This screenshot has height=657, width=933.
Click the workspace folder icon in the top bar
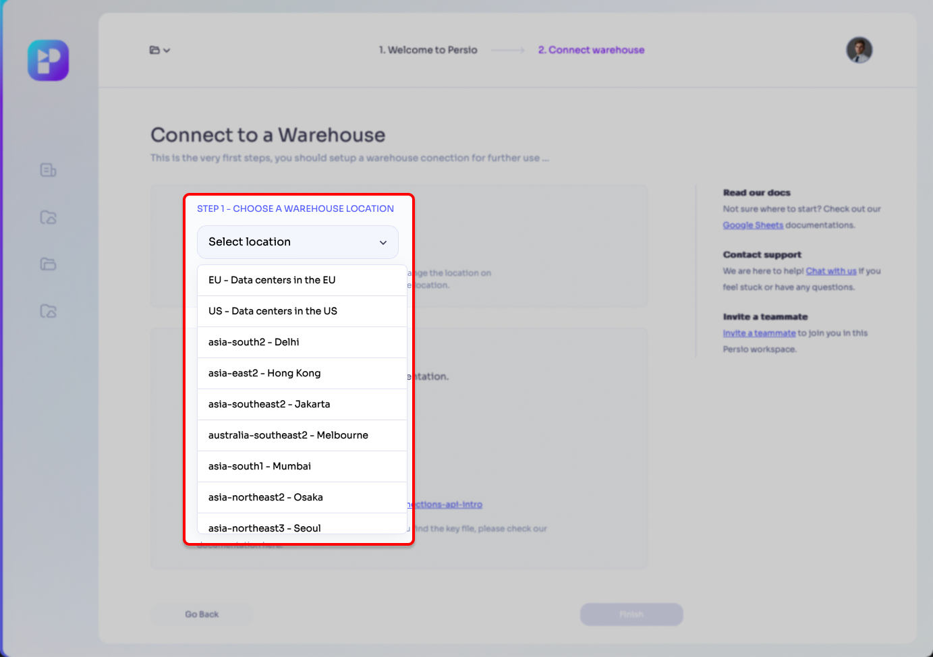(x=154, y=50)
